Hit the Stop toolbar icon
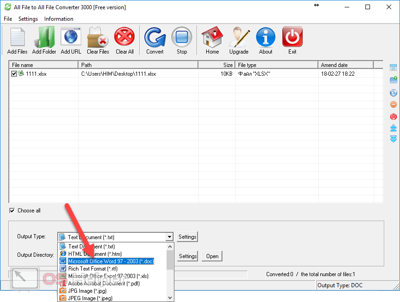 182,37
